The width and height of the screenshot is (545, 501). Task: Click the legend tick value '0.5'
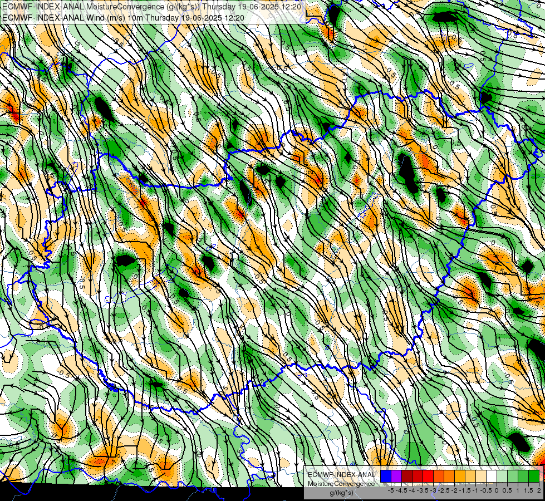pyautogui.click(x=507, y=490)
